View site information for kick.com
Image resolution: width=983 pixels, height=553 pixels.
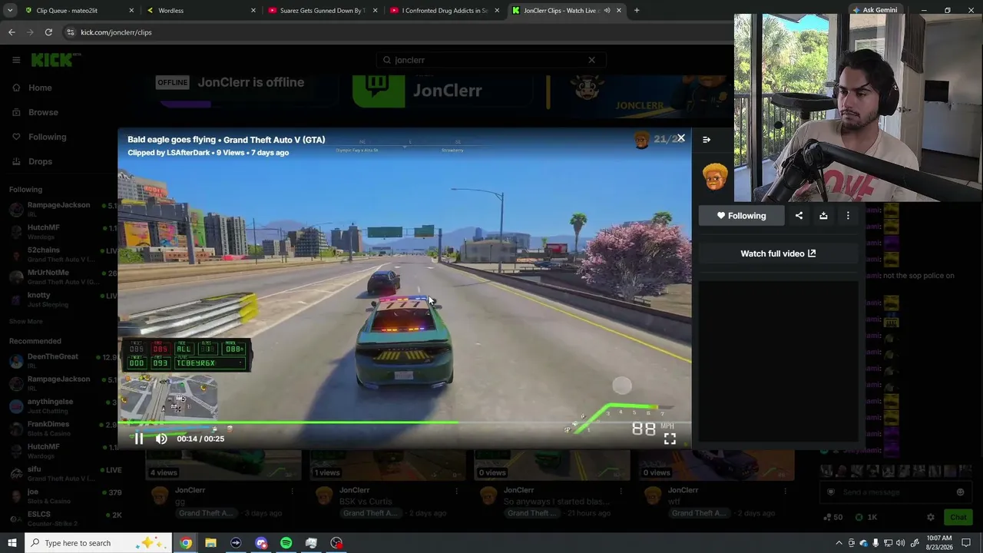71,32
